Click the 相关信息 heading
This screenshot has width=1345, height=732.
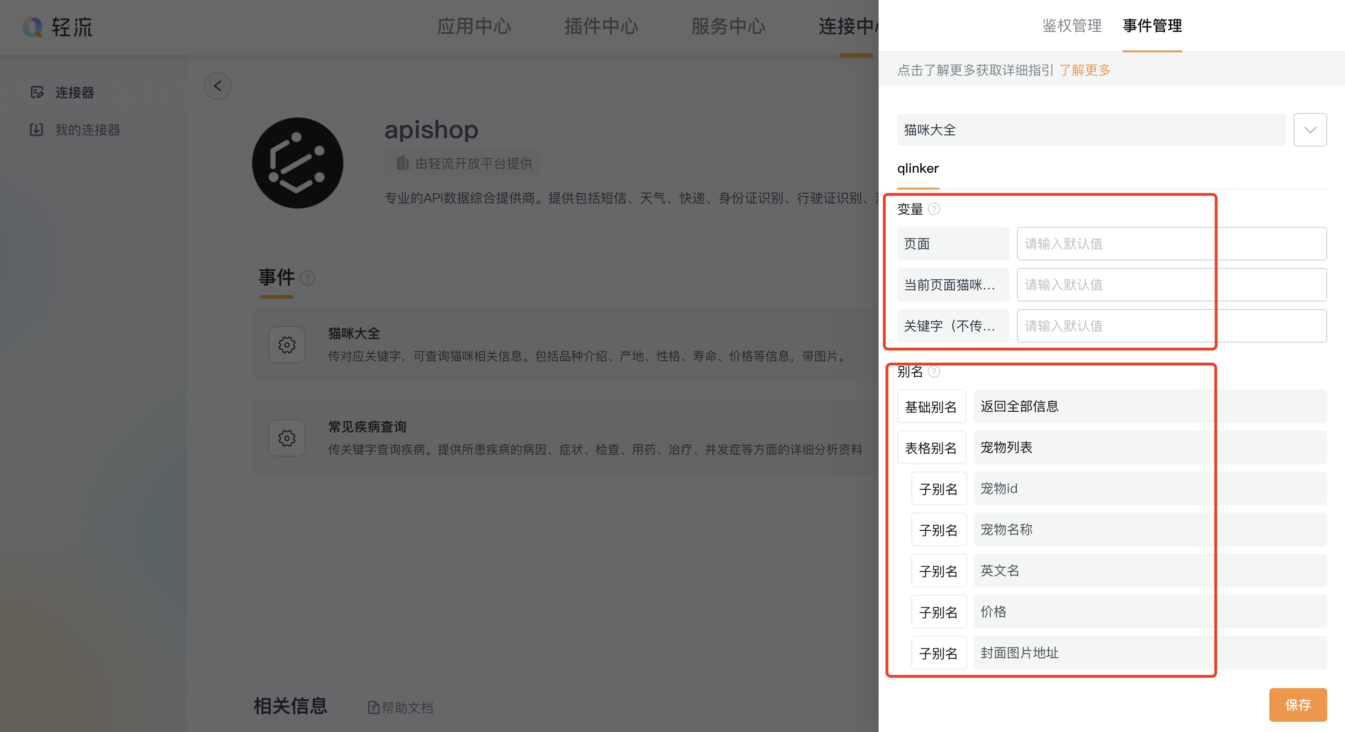coord(290,706)
